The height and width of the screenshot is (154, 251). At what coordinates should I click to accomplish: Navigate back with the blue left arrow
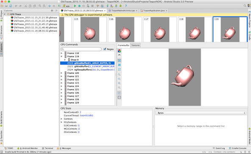tap(50, 6)
